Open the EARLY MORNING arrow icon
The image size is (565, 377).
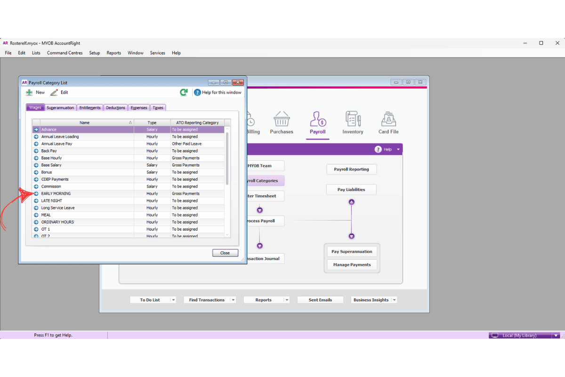click(36, 193)
